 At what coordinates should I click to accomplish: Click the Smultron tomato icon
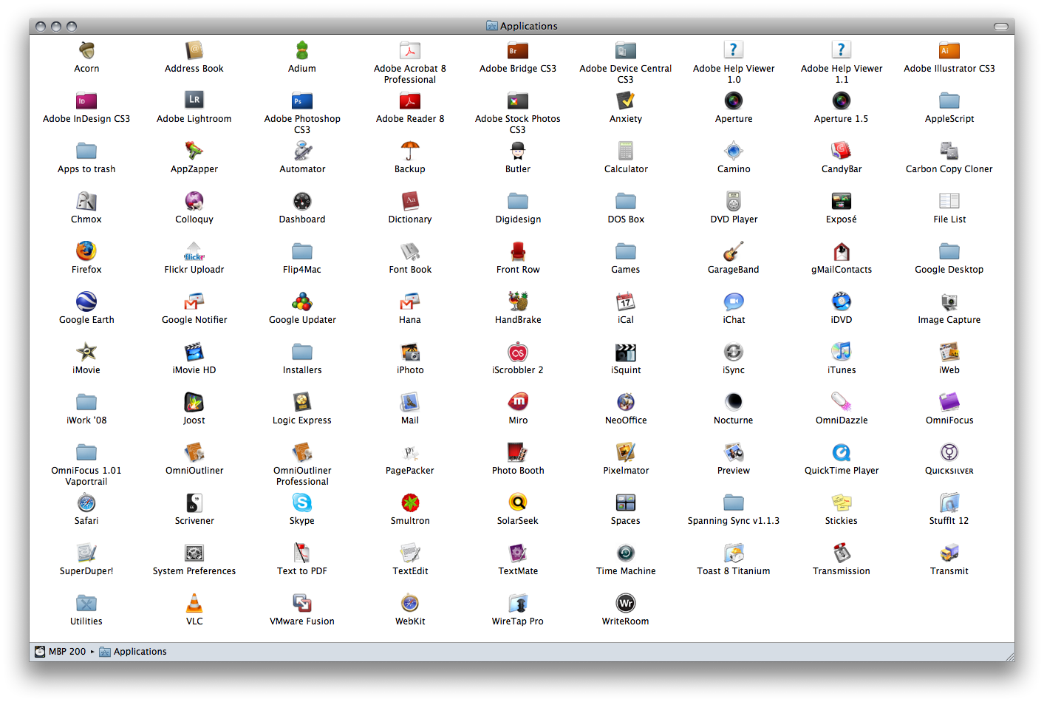(x=410, y=502)
